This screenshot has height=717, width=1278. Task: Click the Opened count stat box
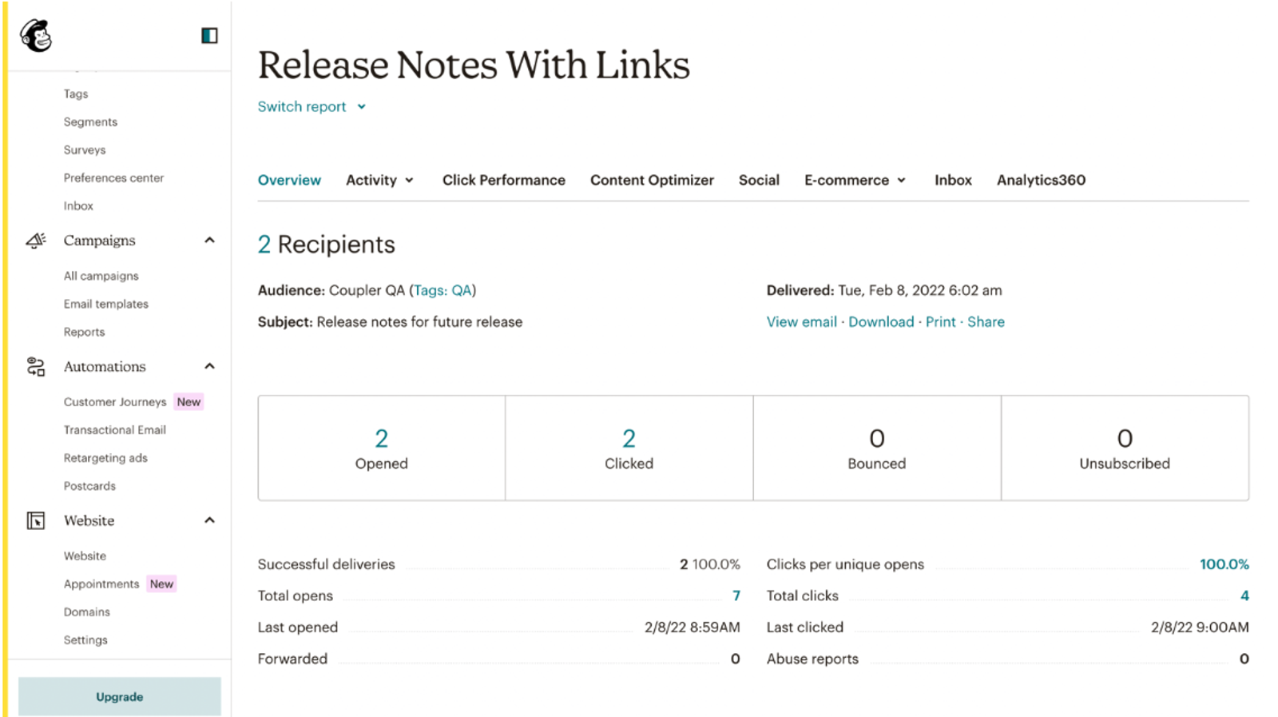[382, 448]
